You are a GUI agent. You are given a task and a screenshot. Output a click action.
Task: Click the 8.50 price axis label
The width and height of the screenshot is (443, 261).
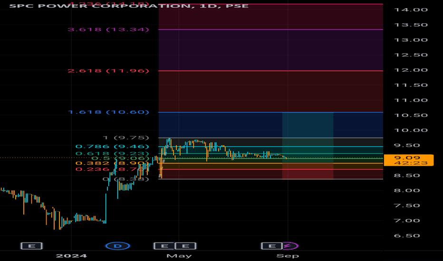[x=407, y=175]
